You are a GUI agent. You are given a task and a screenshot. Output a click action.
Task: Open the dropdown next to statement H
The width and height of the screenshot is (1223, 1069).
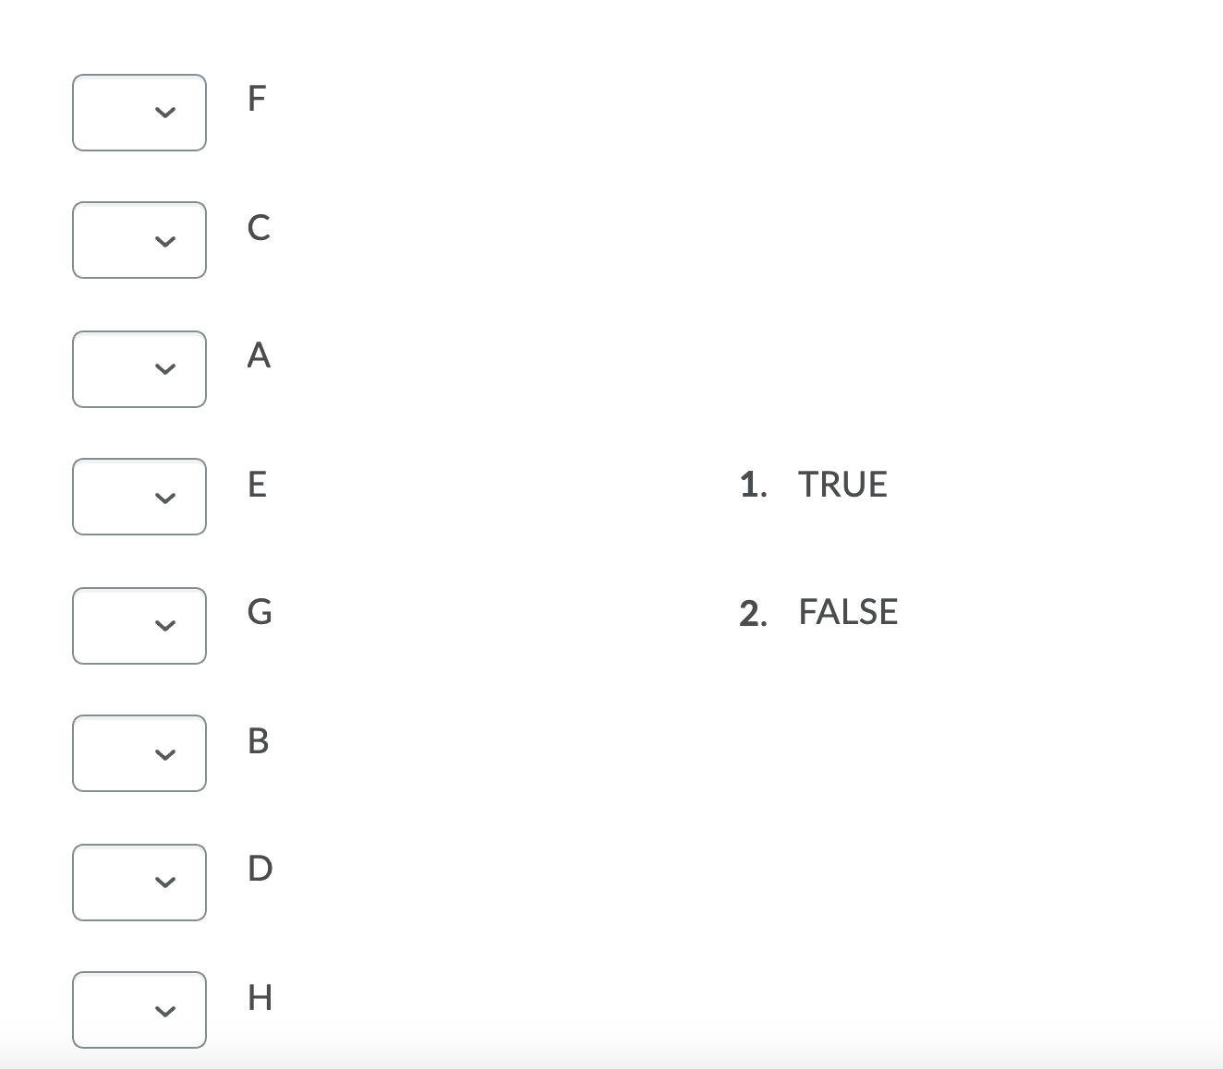coord(139,1010)
